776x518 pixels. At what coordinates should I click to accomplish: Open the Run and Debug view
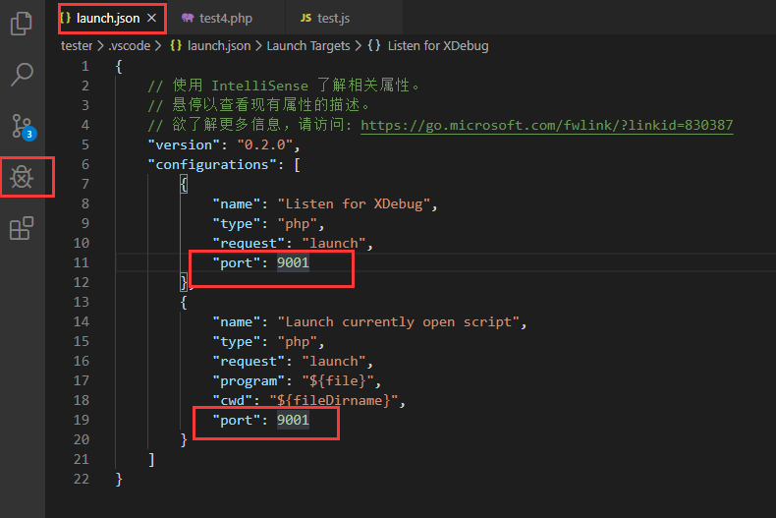(x=22, y=177)
